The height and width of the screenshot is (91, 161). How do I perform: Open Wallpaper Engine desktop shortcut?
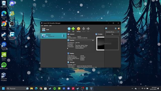pyautogui.click(x=4, y=46)
